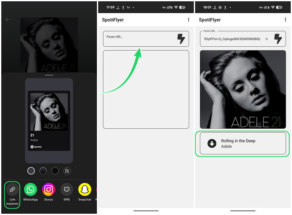Tap the Link kopieren share option
The height and width of the screenshot is (215, 292).
[12, 195]
